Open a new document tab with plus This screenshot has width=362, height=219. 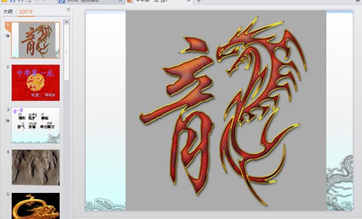(x=198, y=1)
